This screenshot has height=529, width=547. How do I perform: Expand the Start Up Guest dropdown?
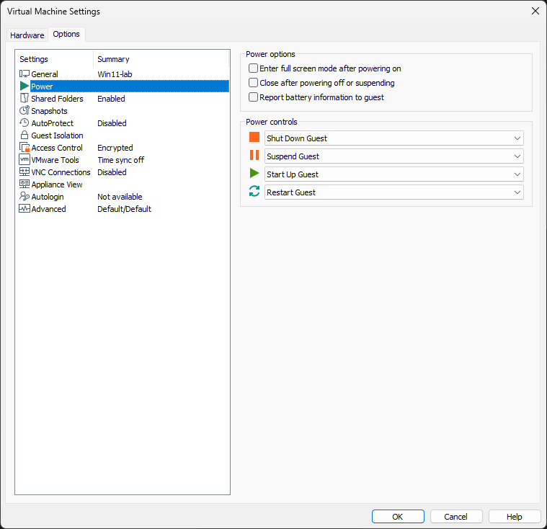pos(393,174)
